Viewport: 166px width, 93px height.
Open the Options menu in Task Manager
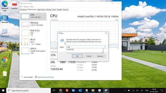tap(26, 6)
